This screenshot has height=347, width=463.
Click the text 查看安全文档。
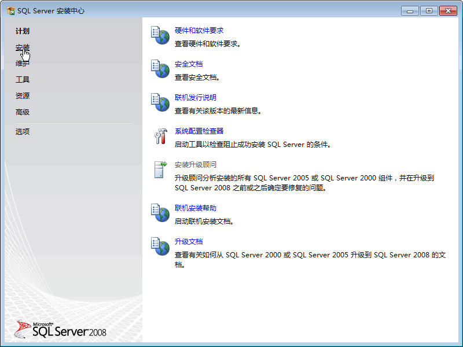pos(197,77)
